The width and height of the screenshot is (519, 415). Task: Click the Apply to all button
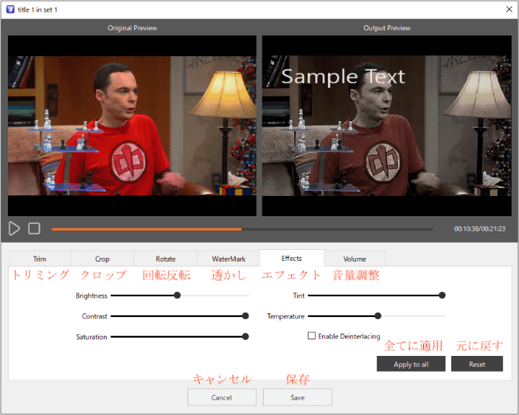tap(411, 364)
